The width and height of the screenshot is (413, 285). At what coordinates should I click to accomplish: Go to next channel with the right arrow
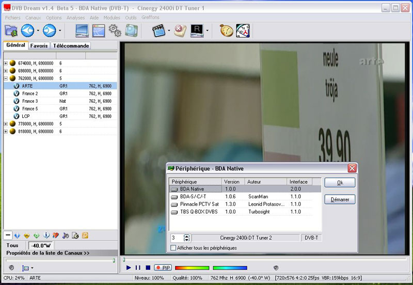pyautogui.click(x=50, y=30)
